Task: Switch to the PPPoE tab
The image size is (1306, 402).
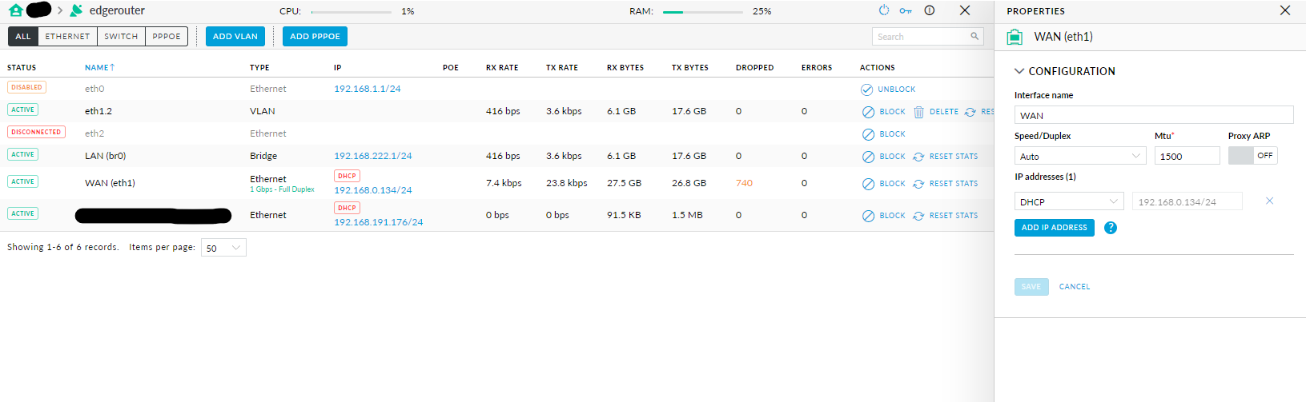Action: point(167,36)
